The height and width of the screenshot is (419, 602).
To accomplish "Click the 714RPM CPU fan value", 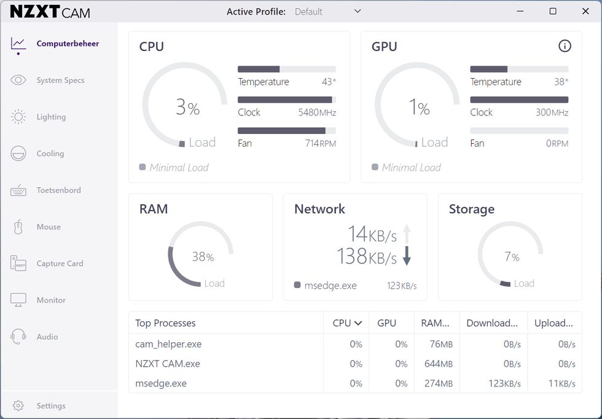I will [x=321, y=143].
